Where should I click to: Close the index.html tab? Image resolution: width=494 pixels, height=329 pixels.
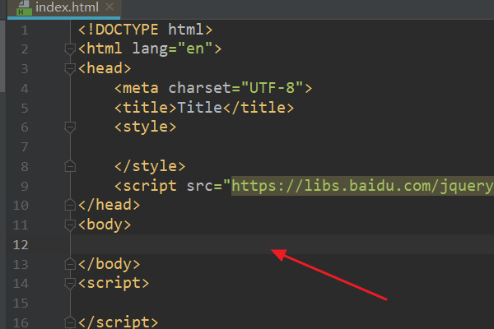tap(110, 7)
